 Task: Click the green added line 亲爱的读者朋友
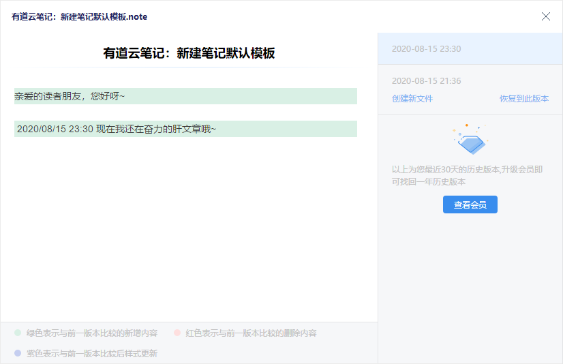(185, 96)
